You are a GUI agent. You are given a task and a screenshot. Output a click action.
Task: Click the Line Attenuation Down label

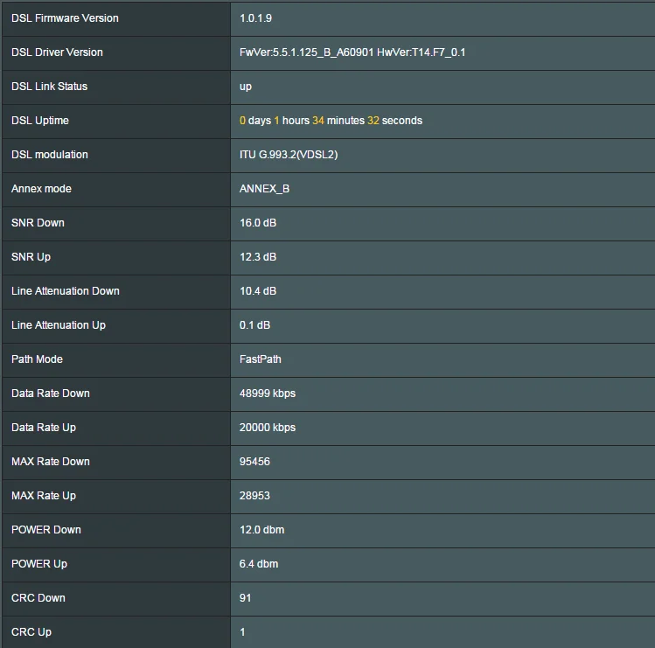(66, 291)
